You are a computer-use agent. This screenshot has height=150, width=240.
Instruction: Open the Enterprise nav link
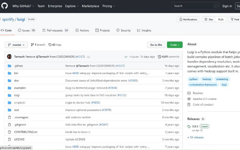coord(55,6)
